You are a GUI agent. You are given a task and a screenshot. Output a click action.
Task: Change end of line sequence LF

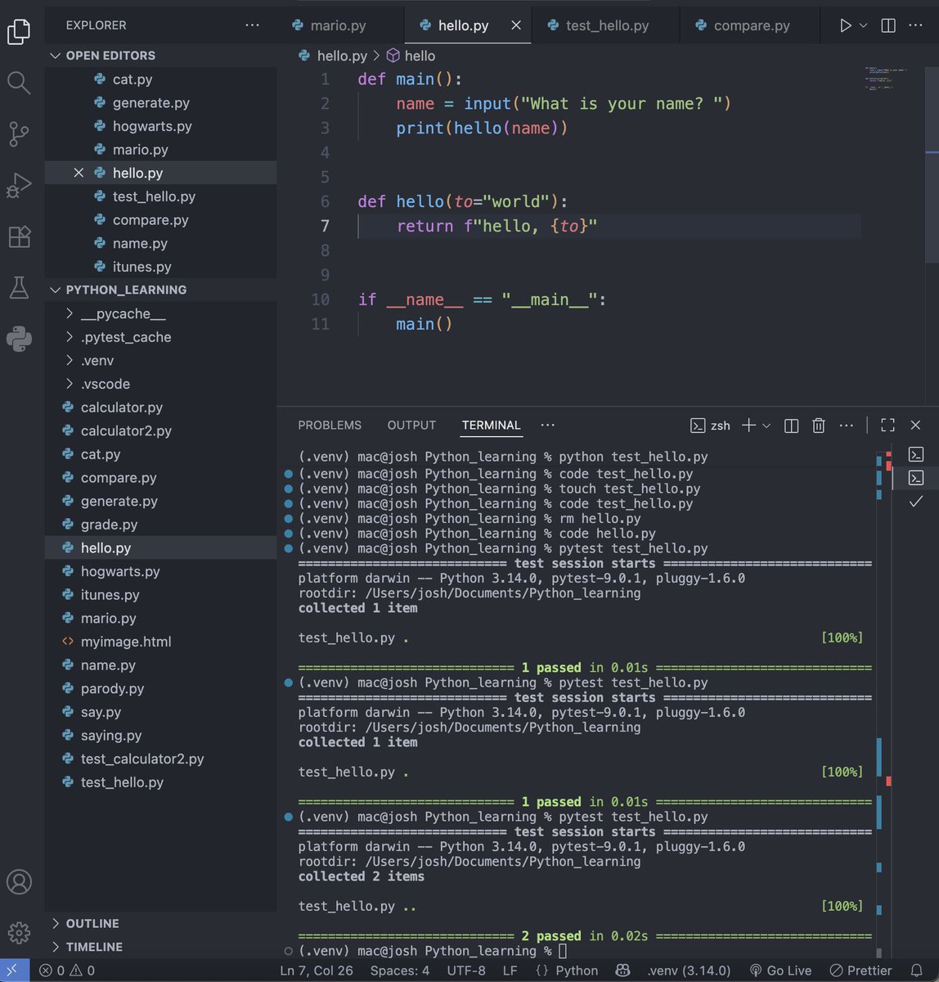click(510, 971)
